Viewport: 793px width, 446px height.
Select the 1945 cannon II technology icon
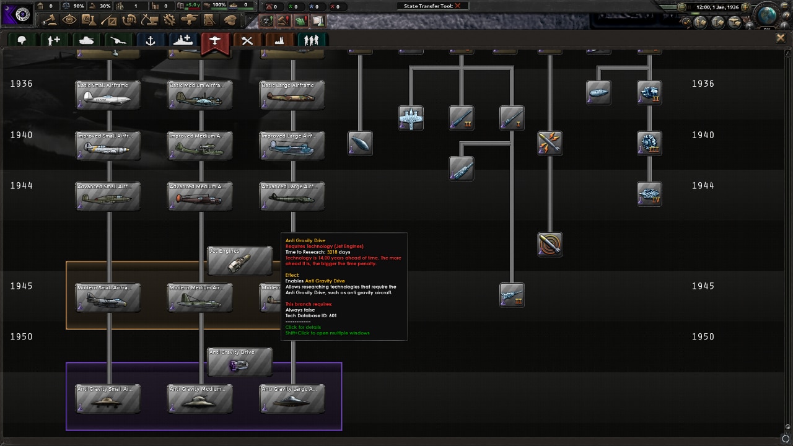pos(512,295)
